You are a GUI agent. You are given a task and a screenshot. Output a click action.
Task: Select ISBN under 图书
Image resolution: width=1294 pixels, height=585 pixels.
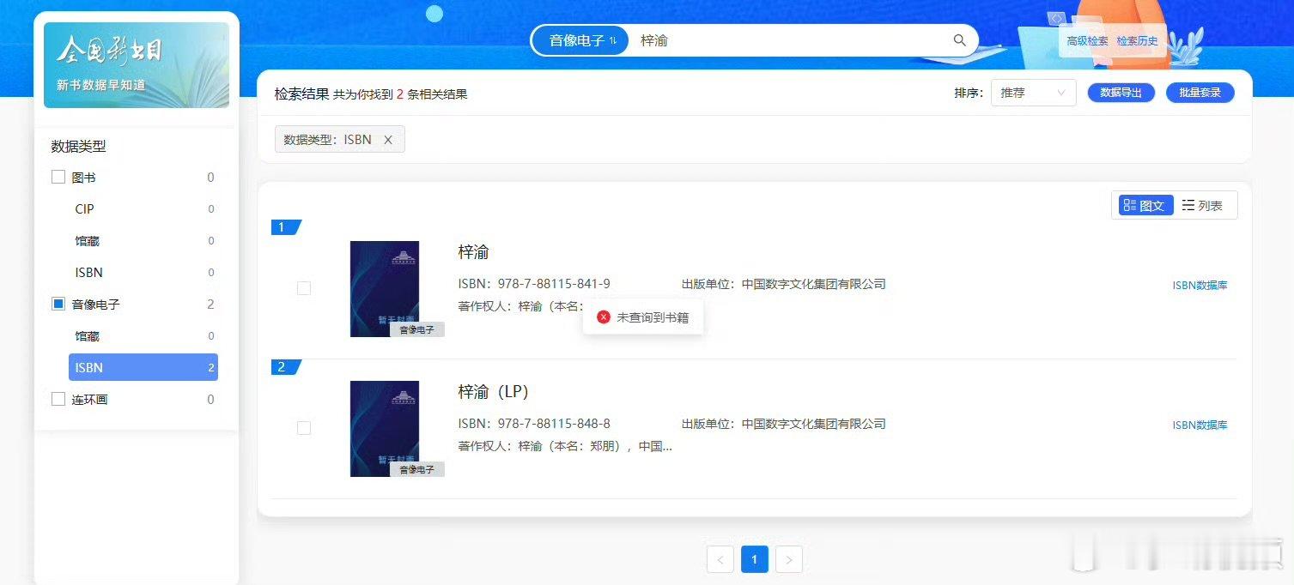[88, 272]
